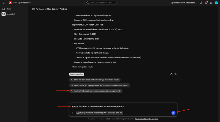Open the user profile avatar
Viewport: 220px width, 122px height.
(216, 3)
